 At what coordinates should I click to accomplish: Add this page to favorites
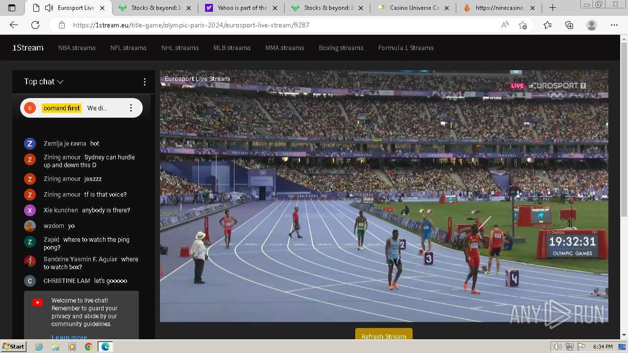523,25
